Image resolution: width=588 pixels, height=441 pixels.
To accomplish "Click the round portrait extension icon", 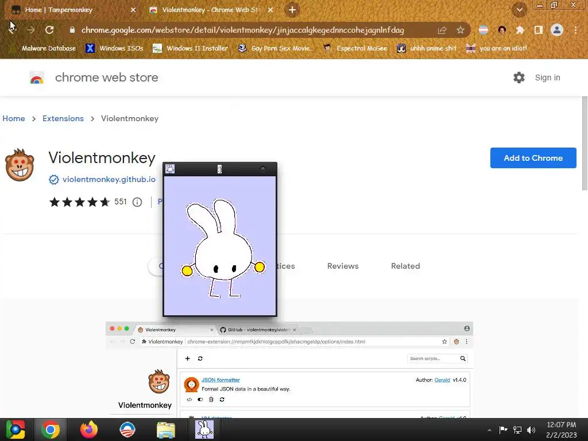I will 502,30.
